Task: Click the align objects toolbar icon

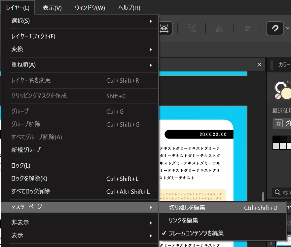Action: (247, 28)
